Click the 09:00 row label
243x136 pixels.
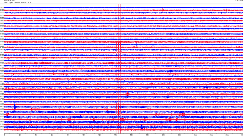pos(2,55)
